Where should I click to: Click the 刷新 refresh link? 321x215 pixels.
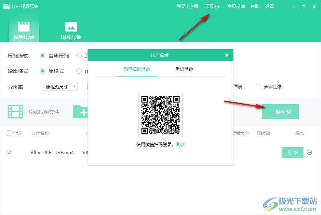tap(180, 145)
